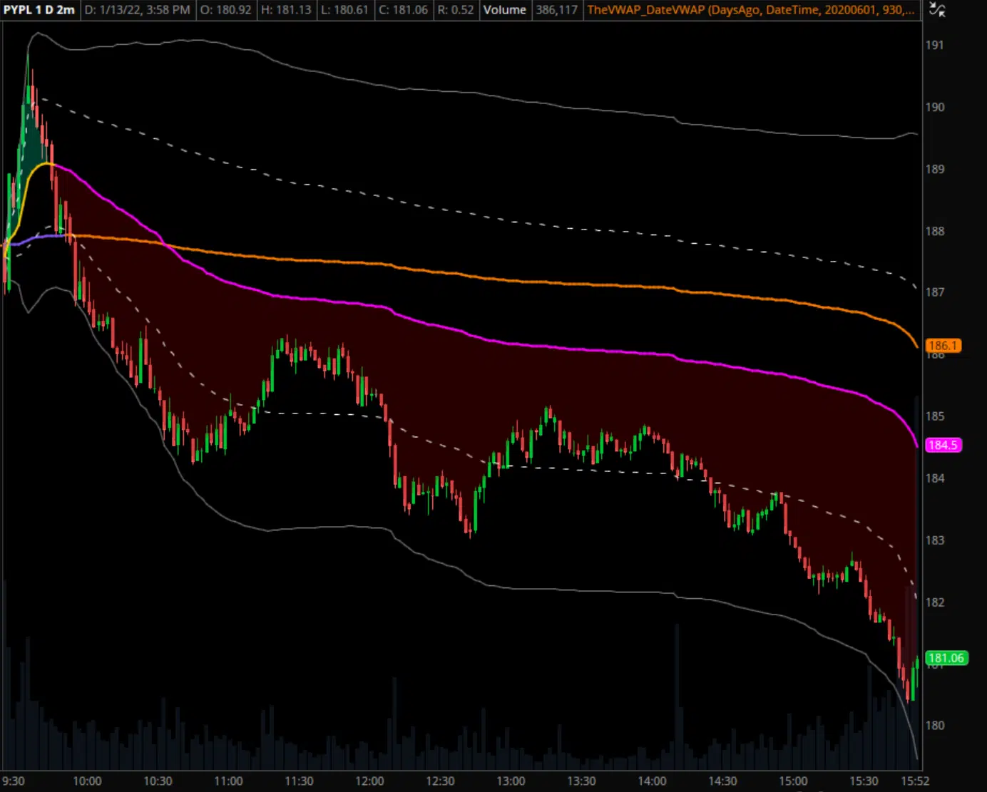The height and width of the screenshot is (792, 987).
Task: Click the 14:30 time axis label
Action: click(722, 781)
